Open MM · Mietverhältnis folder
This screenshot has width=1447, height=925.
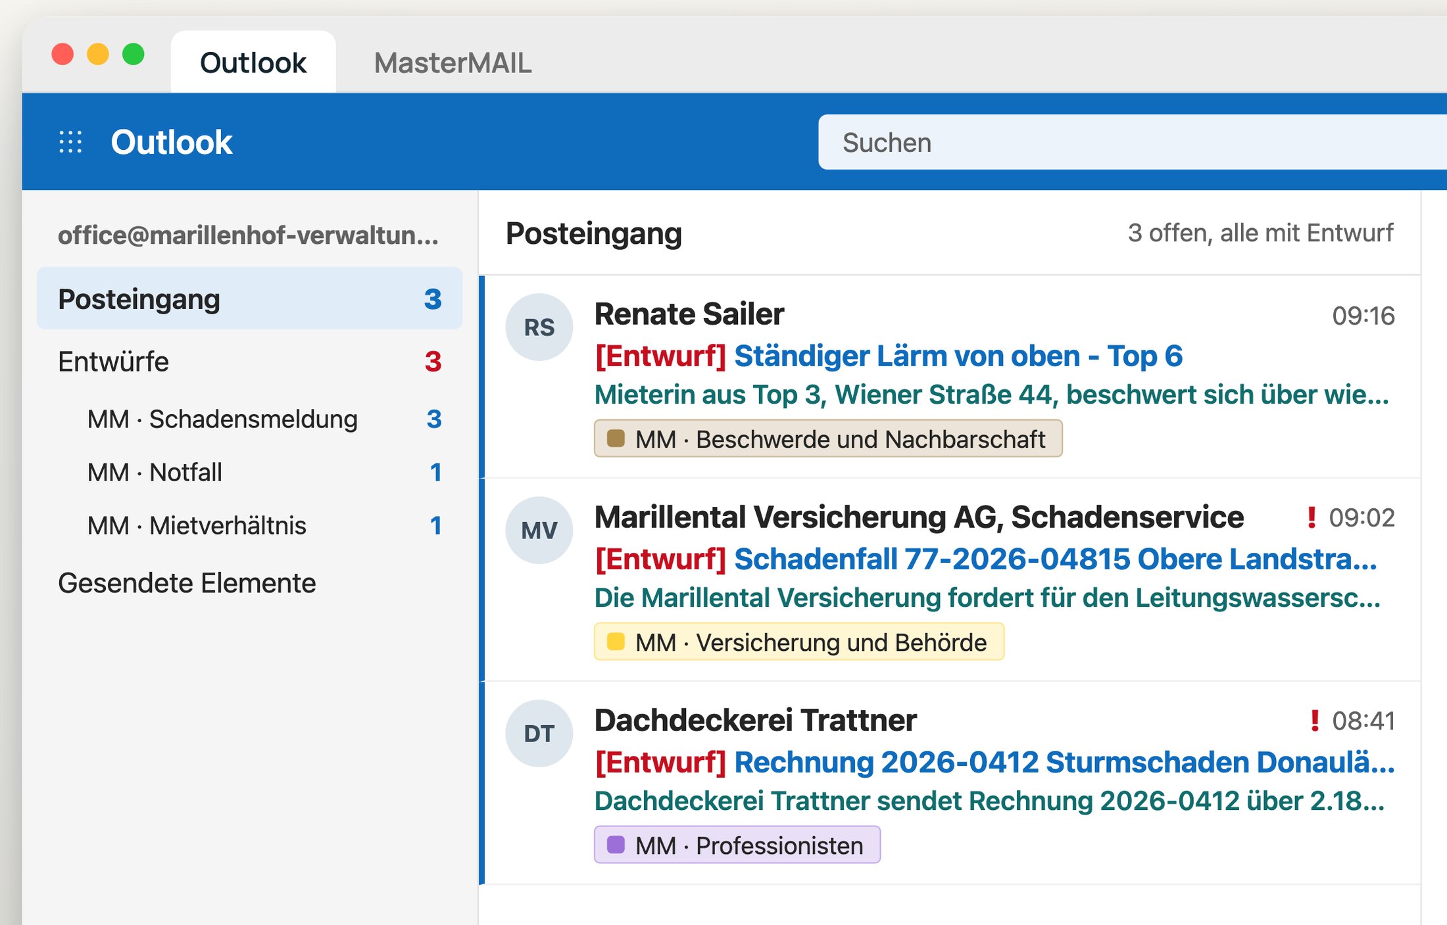pyautogui.click(x=249, y=525)
